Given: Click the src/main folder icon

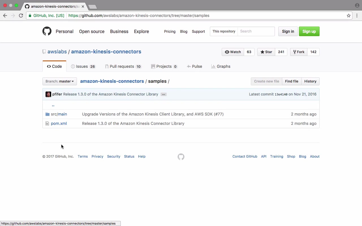Looking at the screenshot, I should tap(48, 114).
